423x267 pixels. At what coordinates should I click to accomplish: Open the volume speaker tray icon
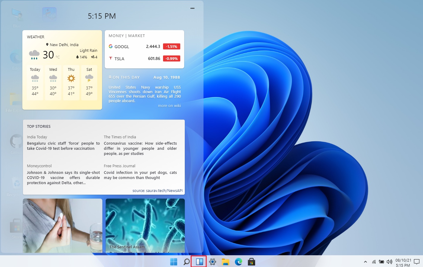389,262
